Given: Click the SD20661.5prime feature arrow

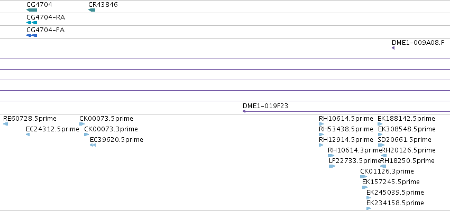Looking at the screenshot, I should (381, 145).
